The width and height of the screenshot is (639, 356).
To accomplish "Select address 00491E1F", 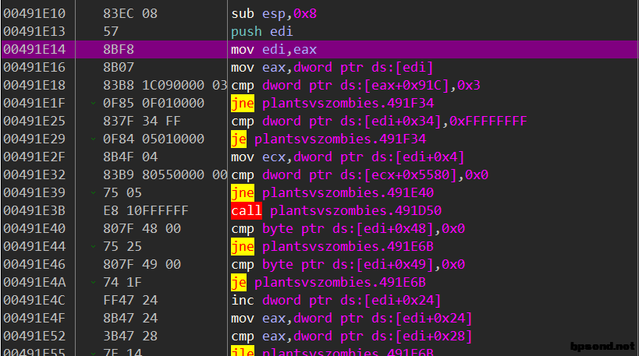I will (x=34, y=103).
